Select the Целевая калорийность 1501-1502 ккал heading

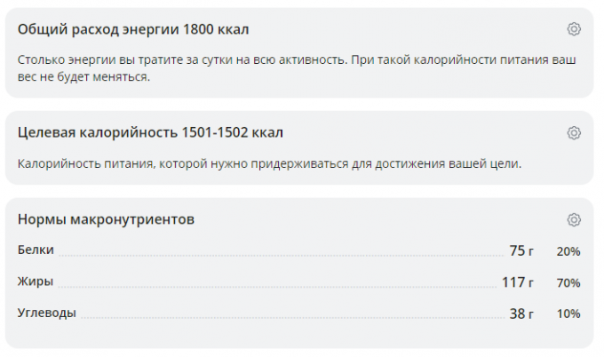click(x=150, y=133)
